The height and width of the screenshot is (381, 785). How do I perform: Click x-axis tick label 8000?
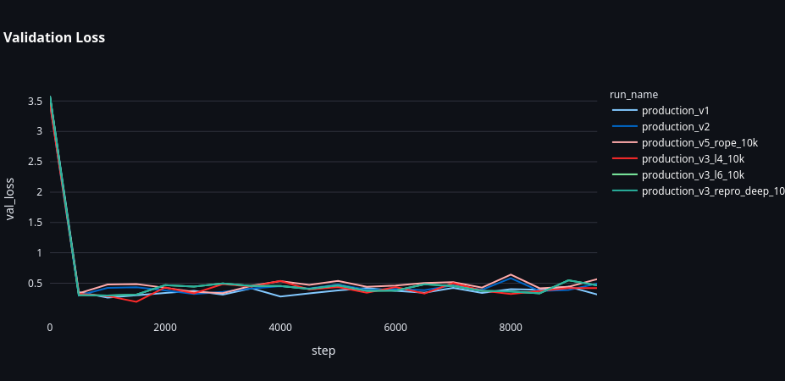click(511, 328)
